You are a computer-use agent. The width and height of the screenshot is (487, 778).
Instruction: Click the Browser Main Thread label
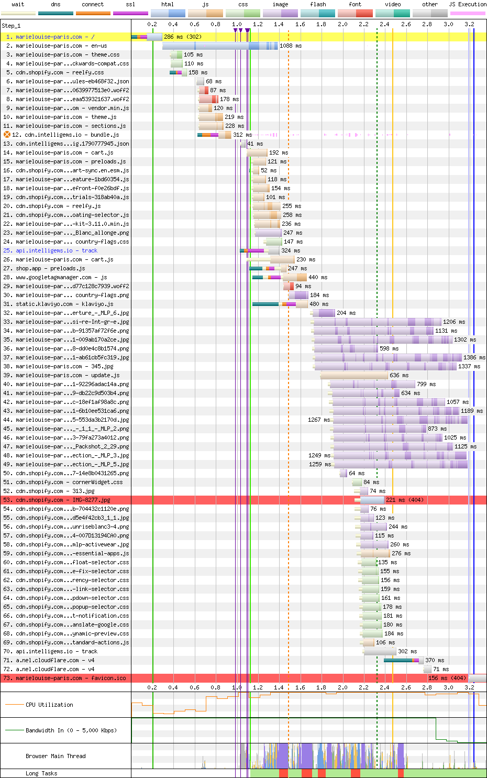[56, 756]
